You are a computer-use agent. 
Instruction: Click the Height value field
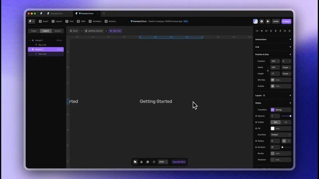point(275,74)
